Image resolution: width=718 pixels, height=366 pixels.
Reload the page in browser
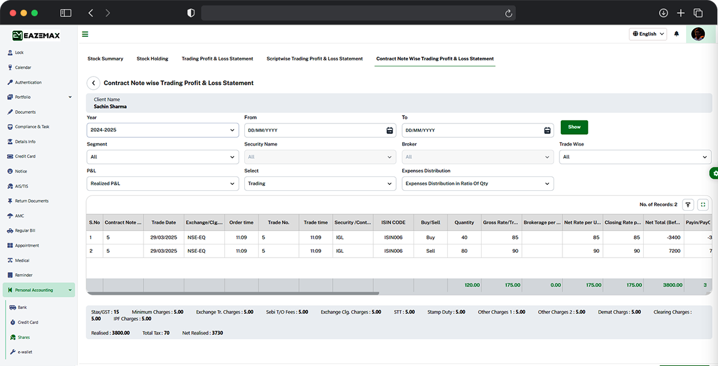coord(508,13)
